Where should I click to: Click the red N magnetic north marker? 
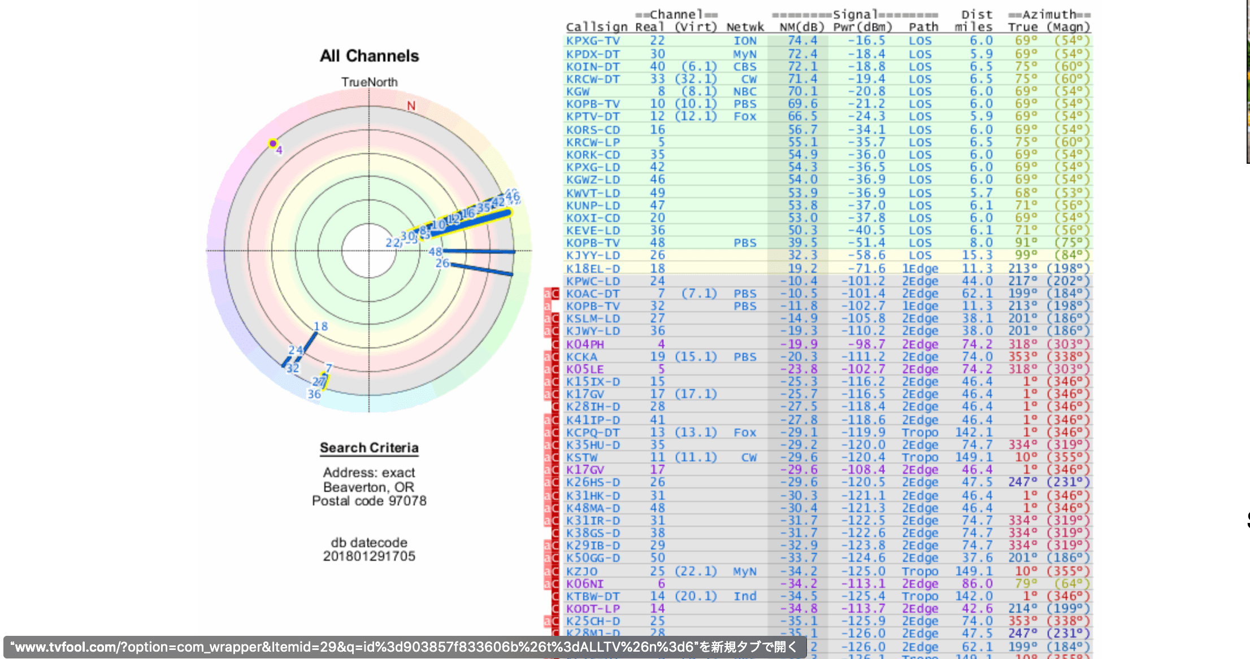coord(411,106)
